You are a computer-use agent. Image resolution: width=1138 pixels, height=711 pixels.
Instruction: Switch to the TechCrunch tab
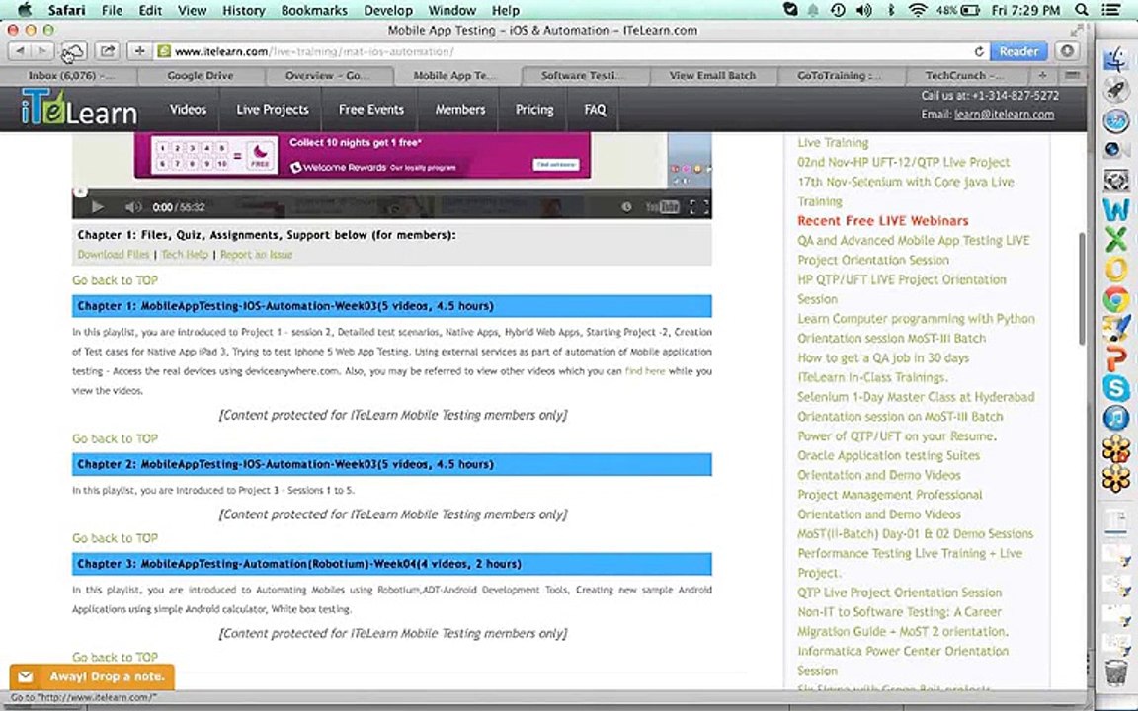click(x=964, y=75)
